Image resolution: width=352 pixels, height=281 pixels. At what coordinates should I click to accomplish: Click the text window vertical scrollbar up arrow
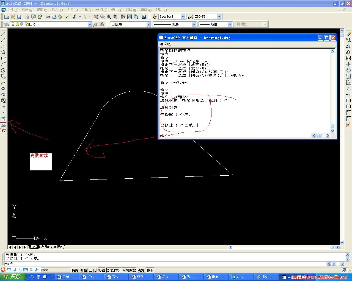point(332,51)
